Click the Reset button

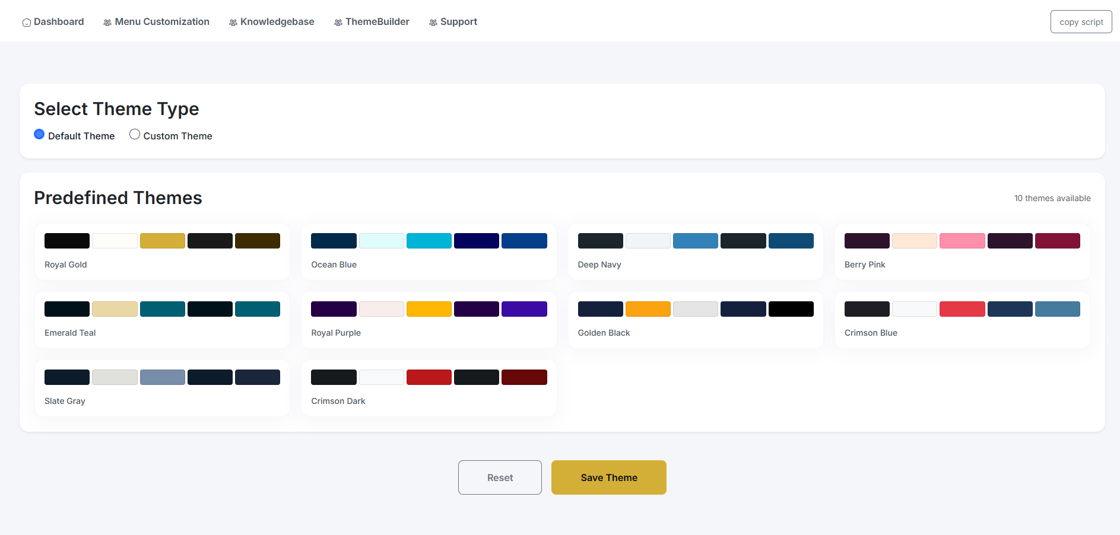(x=500, y=477)
